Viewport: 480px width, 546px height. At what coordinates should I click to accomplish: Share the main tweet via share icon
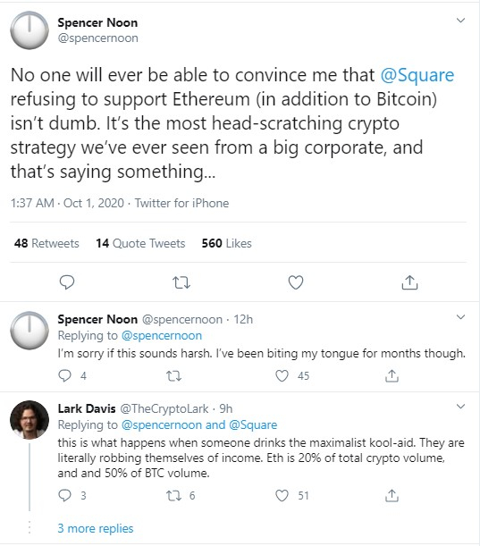[x=409, y=282]
